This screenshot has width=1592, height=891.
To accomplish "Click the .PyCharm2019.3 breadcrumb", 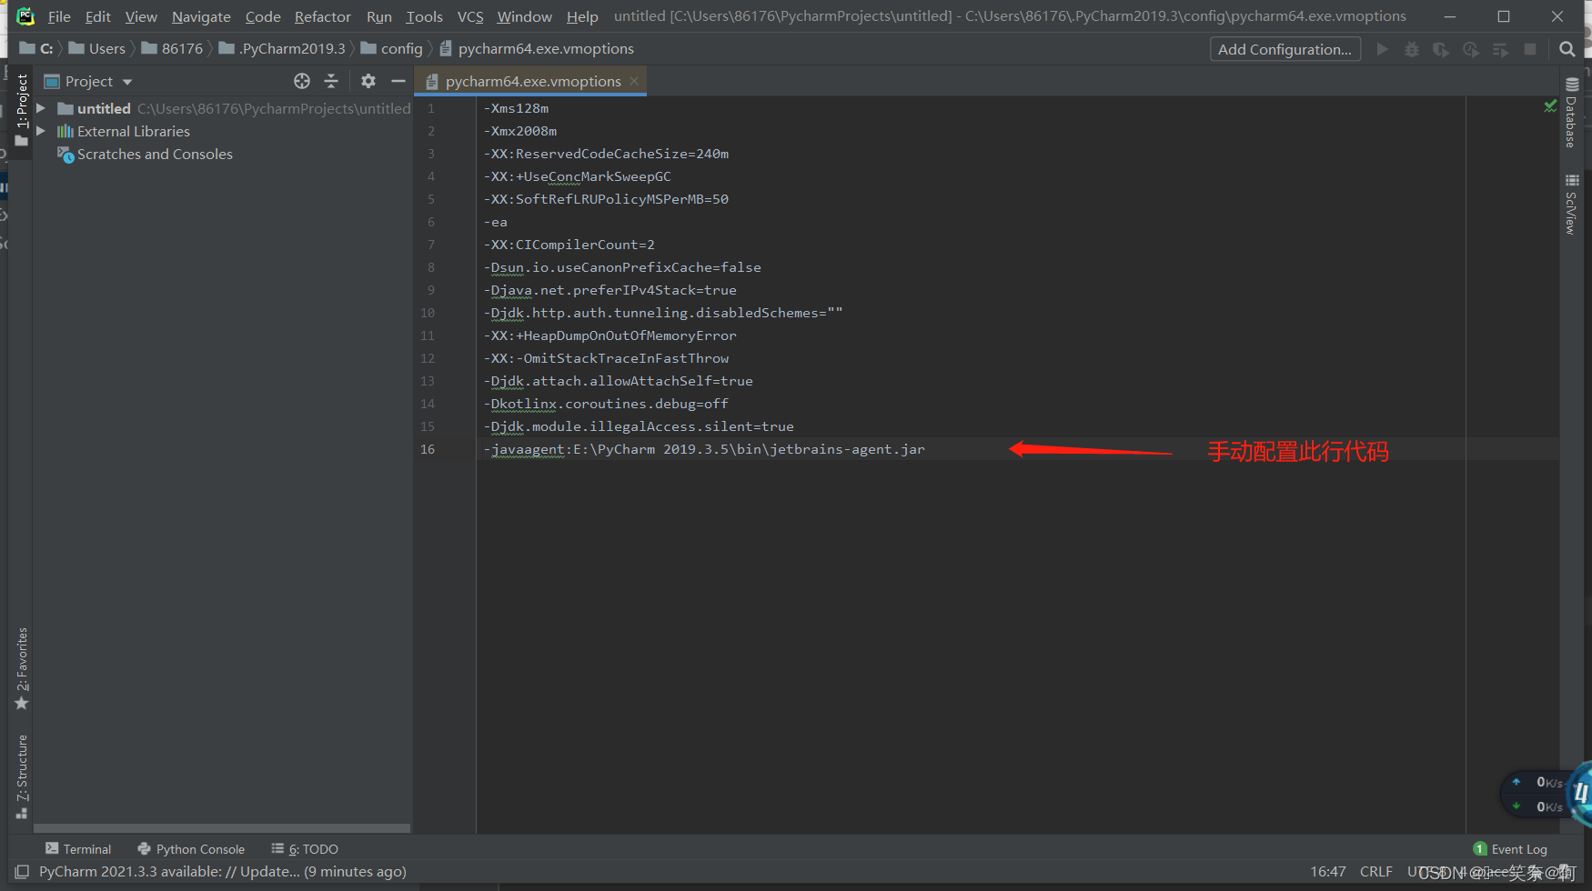I will tap(283, 49).
